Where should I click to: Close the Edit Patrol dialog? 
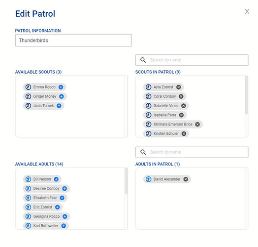pos(247,11)
